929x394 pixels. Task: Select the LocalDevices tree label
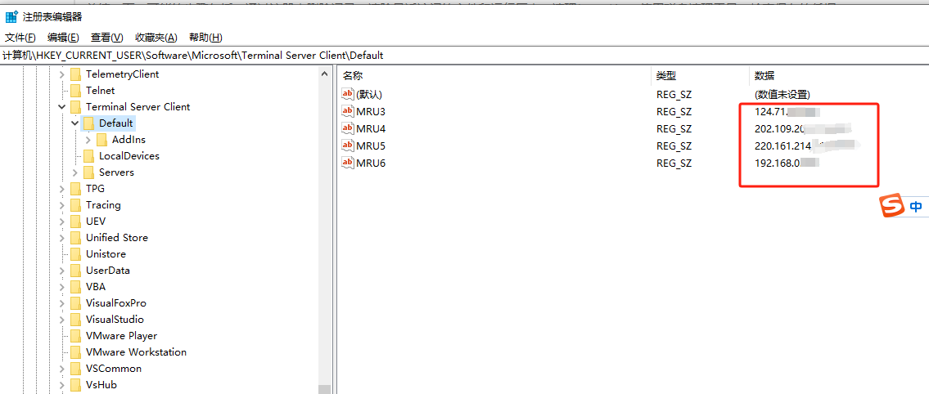point(129,156)
